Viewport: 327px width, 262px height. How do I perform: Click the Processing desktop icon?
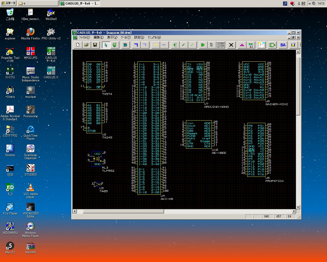point(31,112)
